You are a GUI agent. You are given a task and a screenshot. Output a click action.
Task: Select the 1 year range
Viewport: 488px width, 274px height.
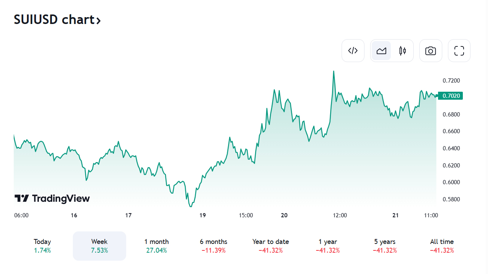pos(328,246)
